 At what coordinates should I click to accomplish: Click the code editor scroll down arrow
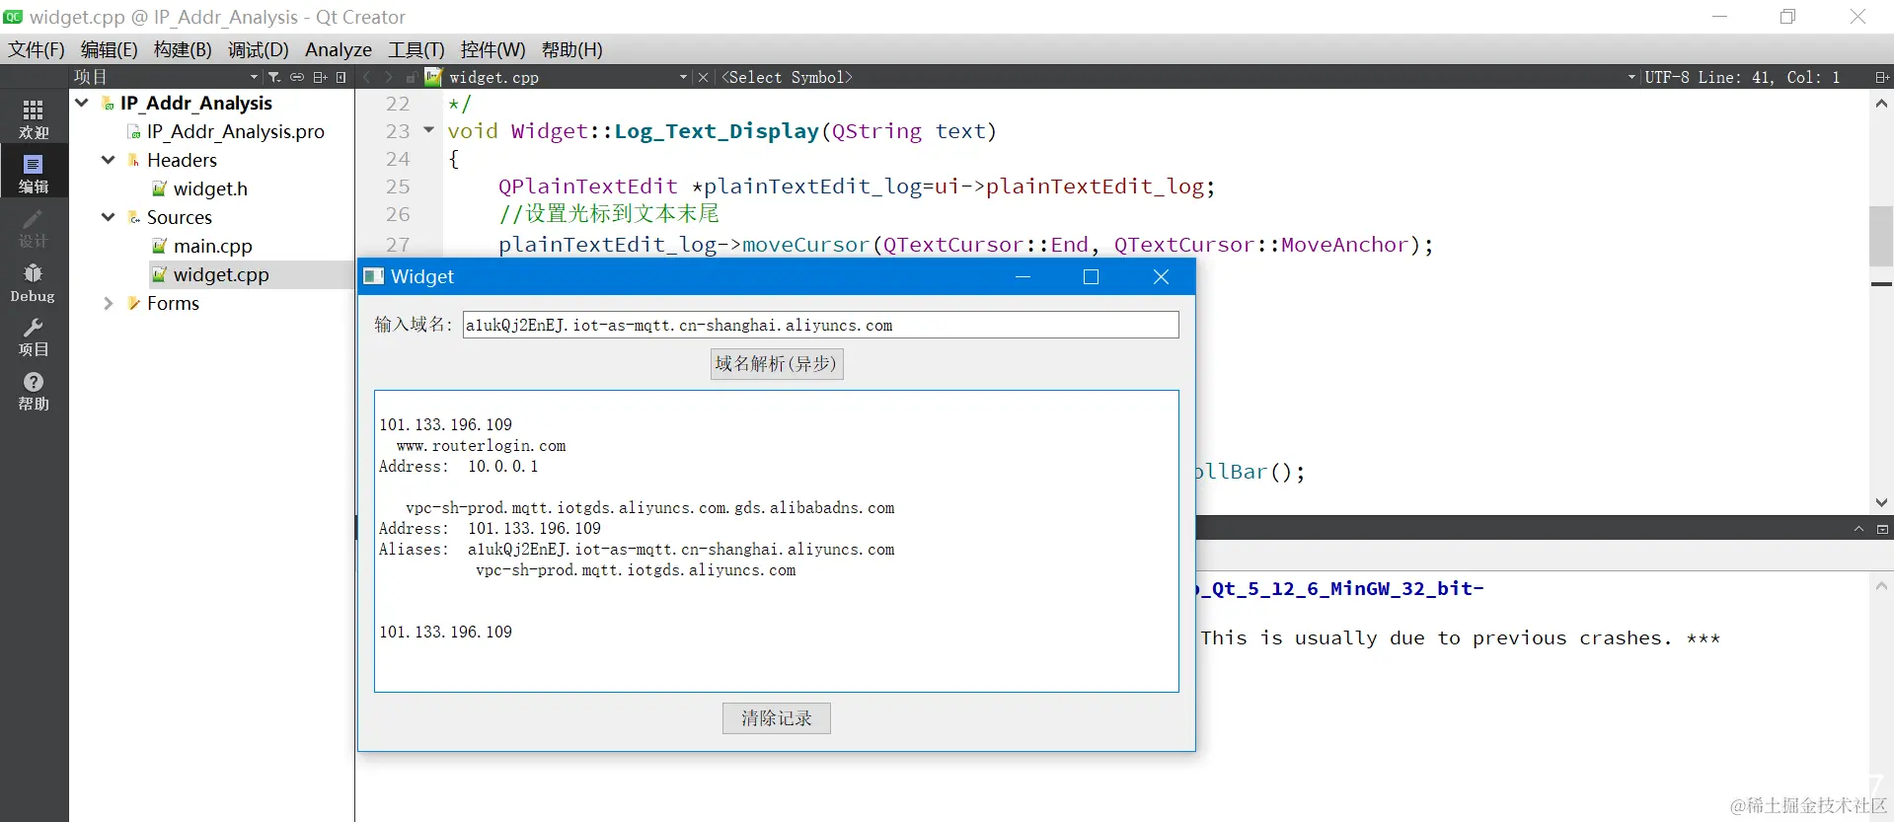1881,502
